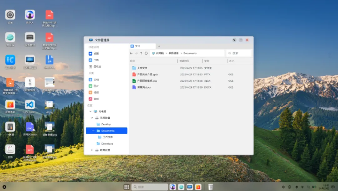Open the Wi-Fi menu in system tray
This screenshot has height=191, width=338.
point(302,187)
